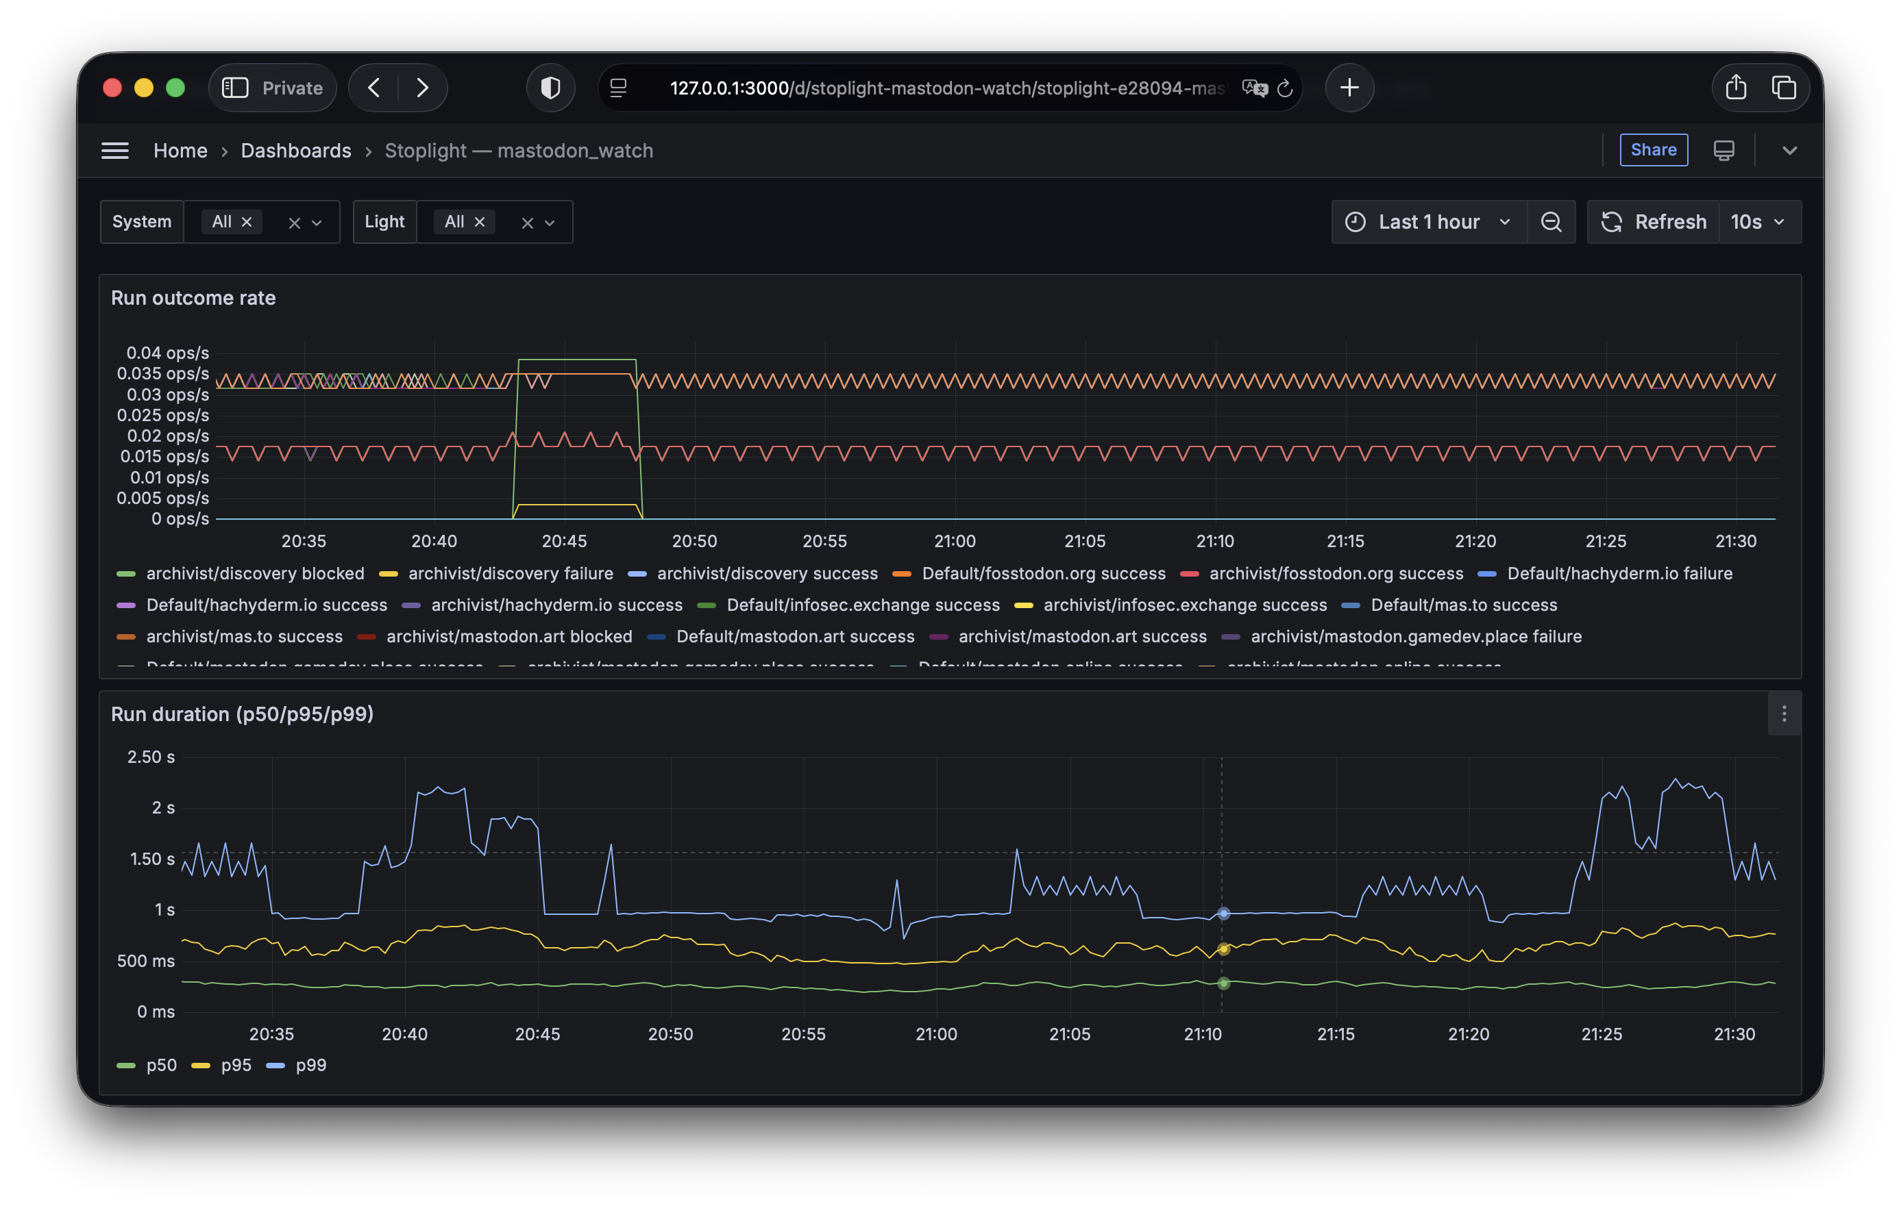Screen dimensions: 1901x1208
Task: Open the Last 1 hour time picker
Action: (1429, 222)
